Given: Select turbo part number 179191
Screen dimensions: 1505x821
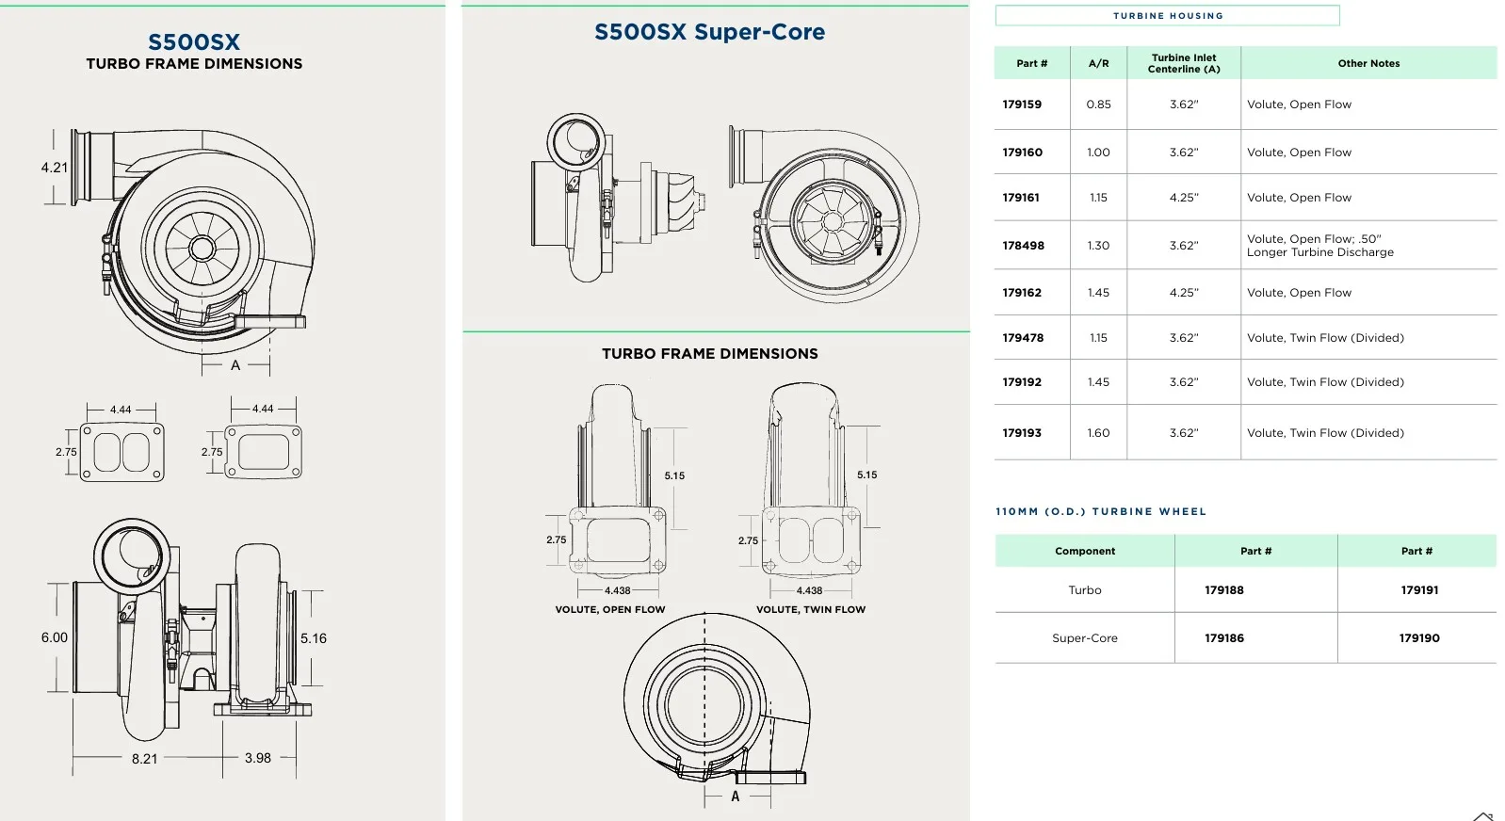Looking at the screenshot, I should tap(1419, 590).
